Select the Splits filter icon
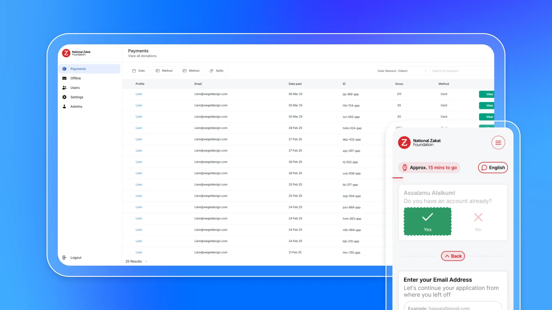552x310 pixels. [x=211, y=71]
